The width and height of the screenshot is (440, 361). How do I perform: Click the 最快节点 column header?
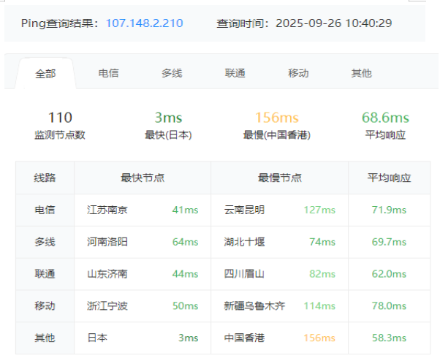143,178
